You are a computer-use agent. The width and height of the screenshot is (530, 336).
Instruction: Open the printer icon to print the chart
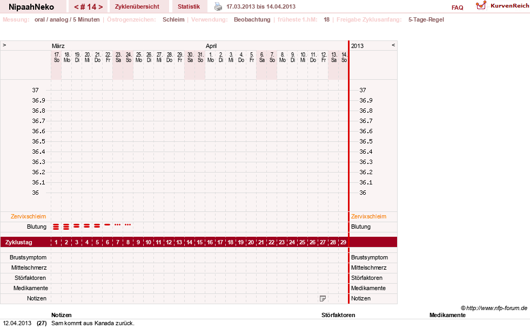(218, 6)
